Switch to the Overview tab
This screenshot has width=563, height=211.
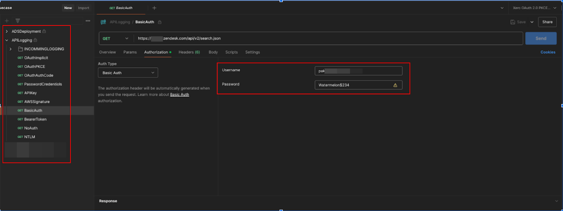pyautogui.click(x=107, y=52)
